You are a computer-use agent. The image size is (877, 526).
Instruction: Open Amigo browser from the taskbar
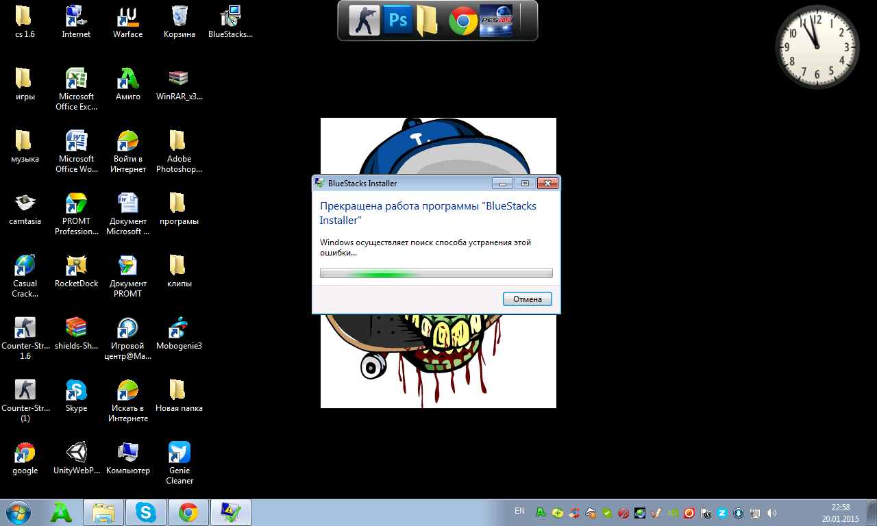coord(62,512)
